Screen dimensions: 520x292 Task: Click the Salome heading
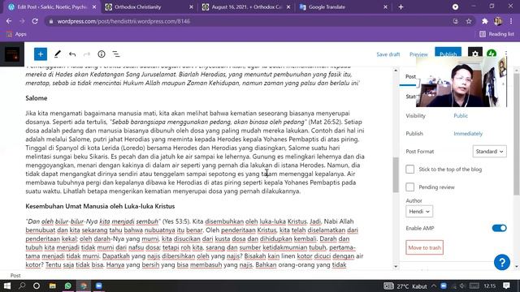[37, 98]
